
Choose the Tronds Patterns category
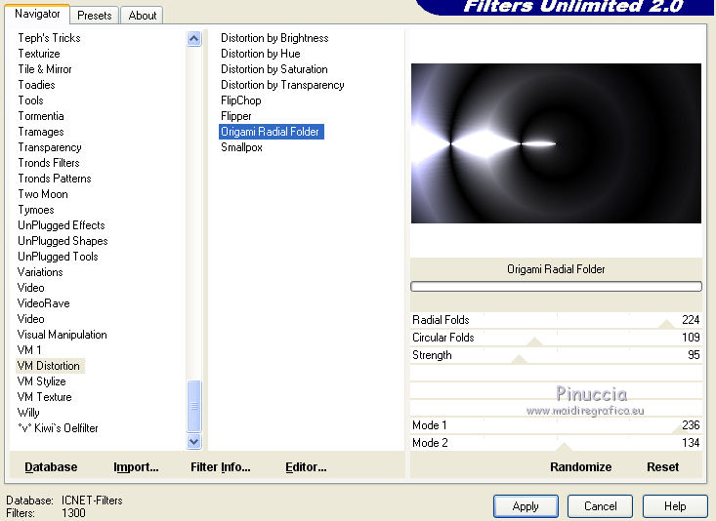[55, 179]
